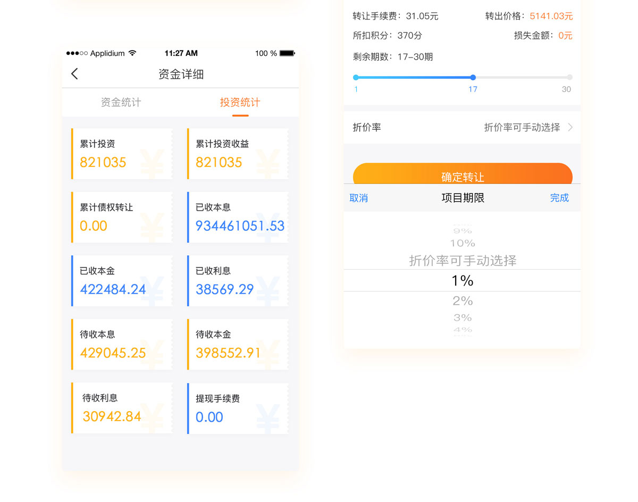Open the 提现手续费 card

click(x=238, y=408)
